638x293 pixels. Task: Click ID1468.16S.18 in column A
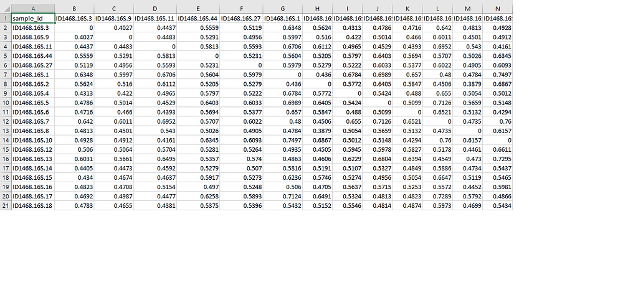point(33,206)
